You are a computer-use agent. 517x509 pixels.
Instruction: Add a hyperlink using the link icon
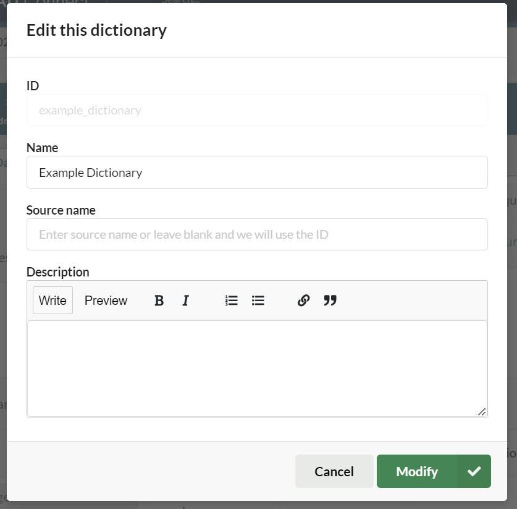click(x=303, y=301)
